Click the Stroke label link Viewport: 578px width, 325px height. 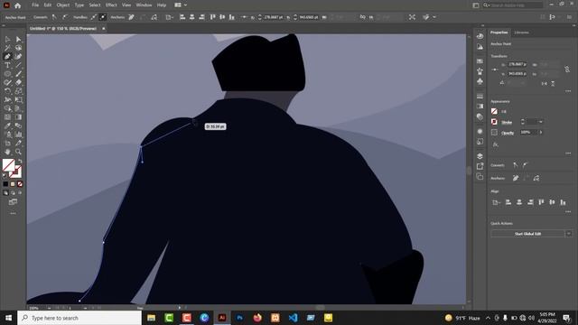coord(507,123)
